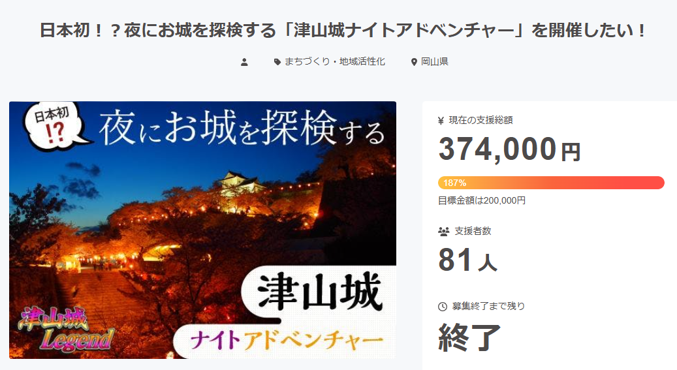
Task: Click the 81人 supporter count
Action: pyautogui.click(x=468, y=260)
